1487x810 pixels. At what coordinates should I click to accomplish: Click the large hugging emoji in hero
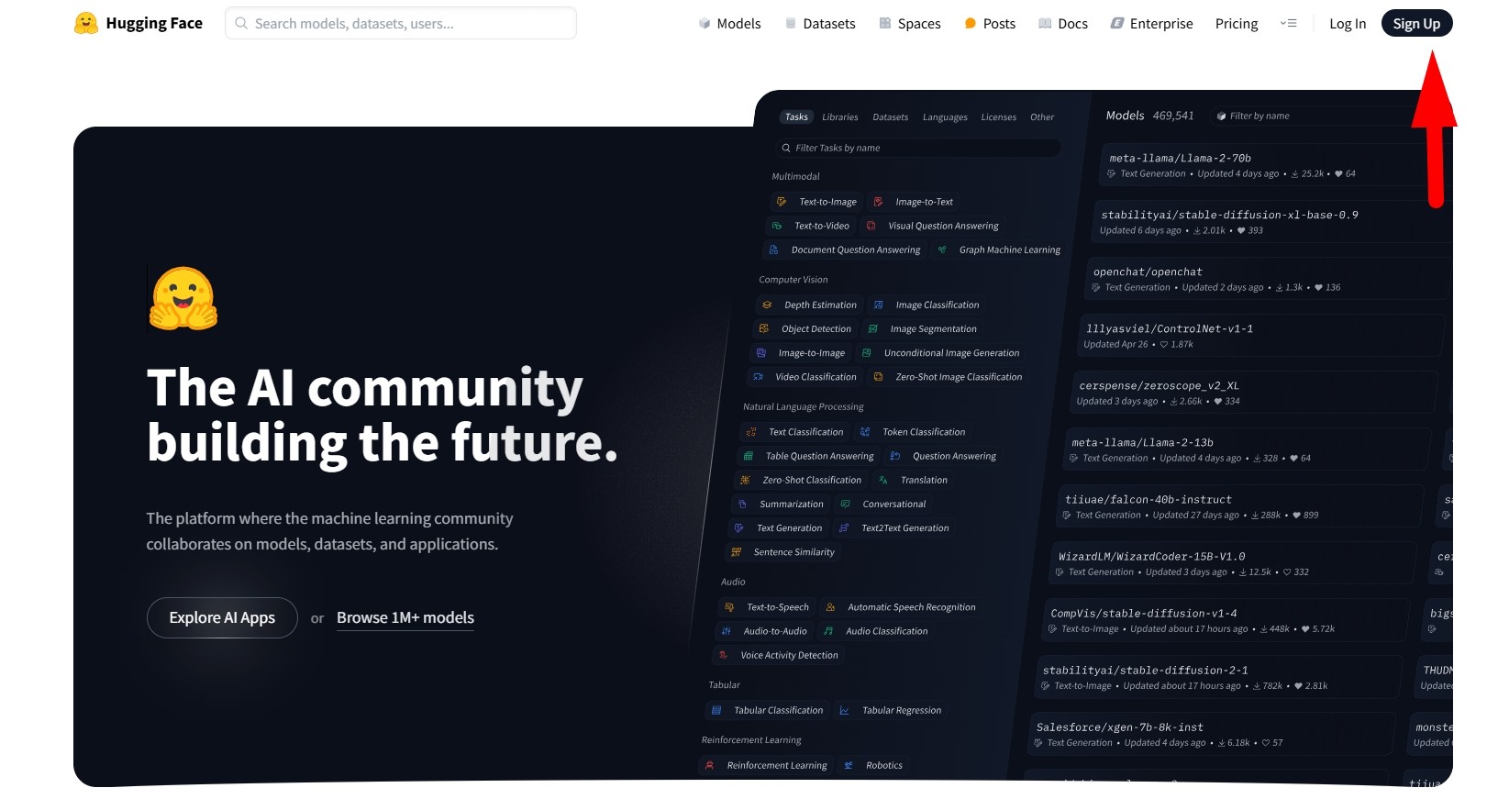click(x=183, y=298)
